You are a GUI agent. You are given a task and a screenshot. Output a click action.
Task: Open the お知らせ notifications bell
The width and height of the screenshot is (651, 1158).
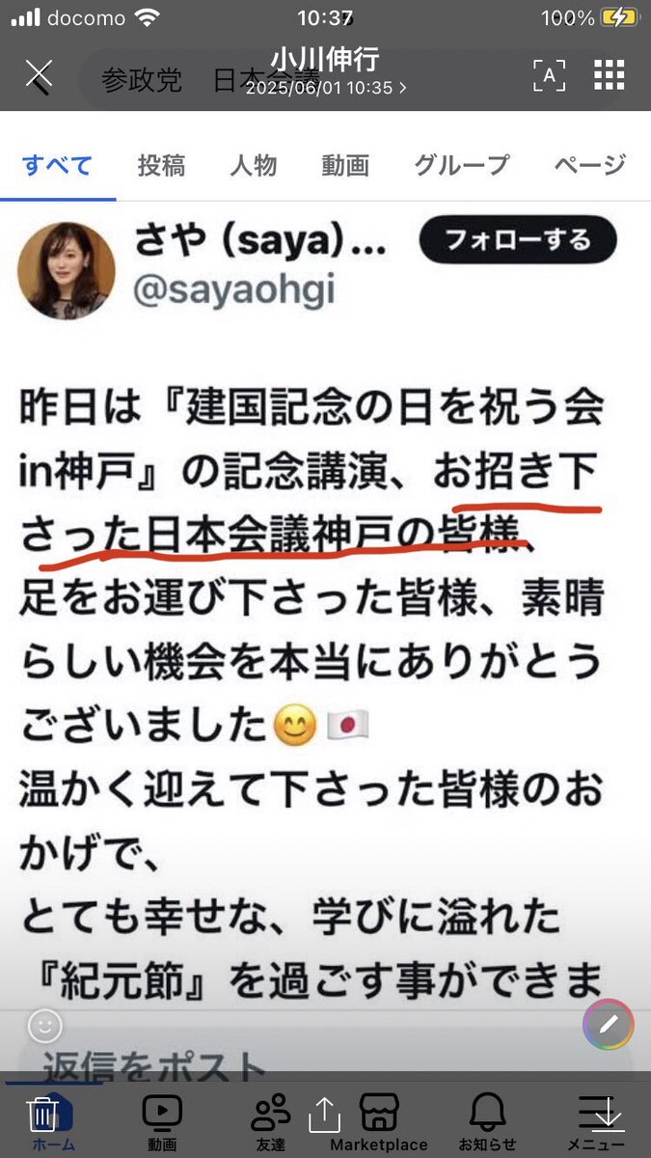click(487, 1123)
